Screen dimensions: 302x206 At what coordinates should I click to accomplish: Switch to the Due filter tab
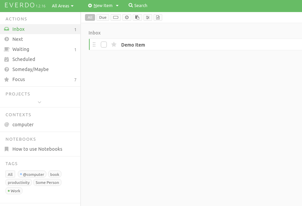point(102,17)
